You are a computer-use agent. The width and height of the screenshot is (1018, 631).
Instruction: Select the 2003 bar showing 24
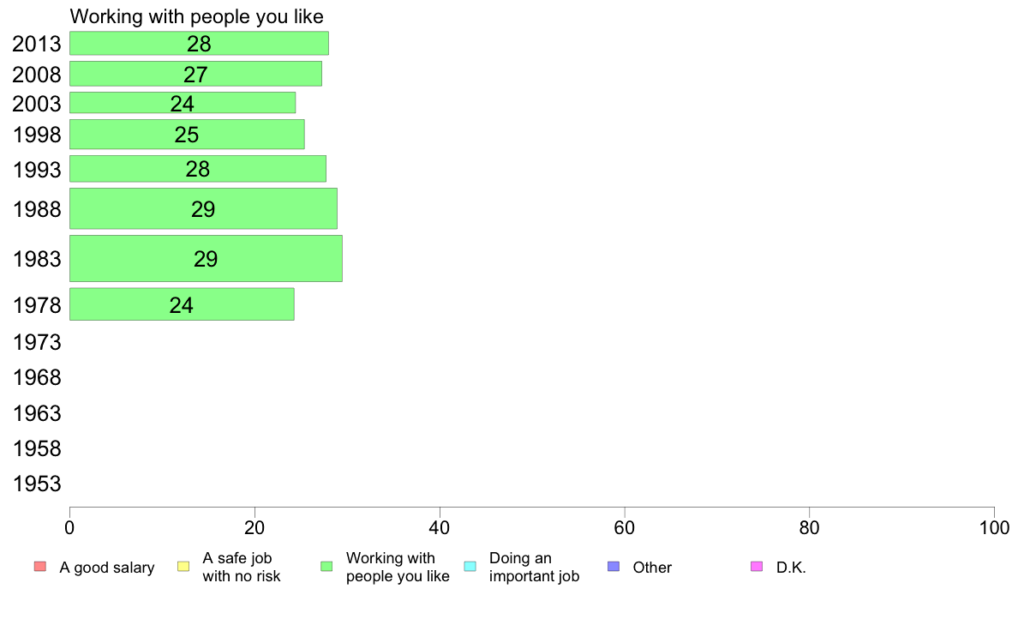click(x=183, y=103)
